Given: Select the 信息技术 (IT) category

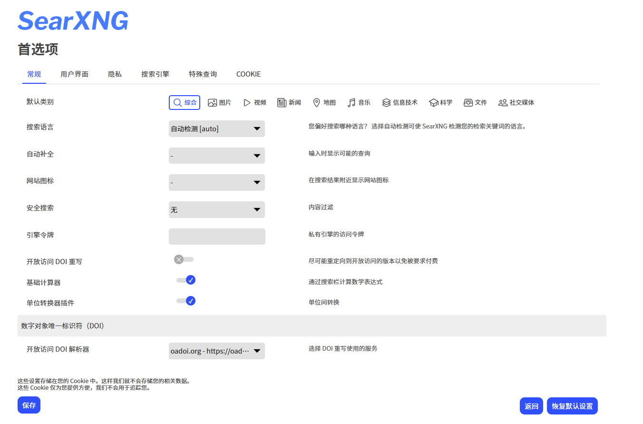Looking at the screenshot, I should click(399, 102).
